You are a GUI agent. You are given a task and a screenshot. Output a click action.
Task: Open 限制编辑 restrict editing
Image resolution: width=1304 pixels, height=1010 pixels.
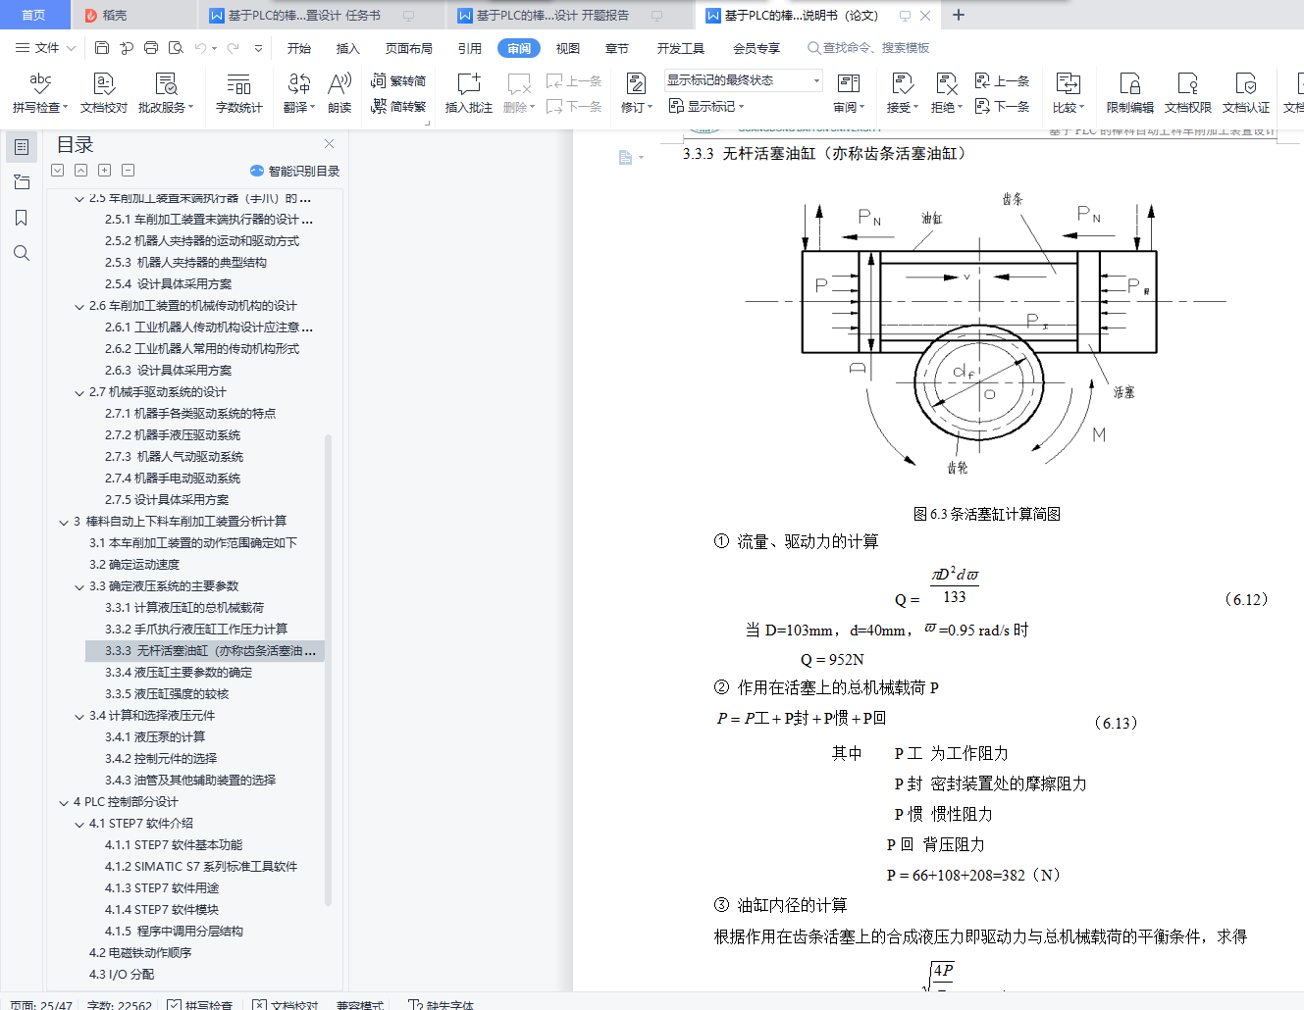tap(1130, 93)
